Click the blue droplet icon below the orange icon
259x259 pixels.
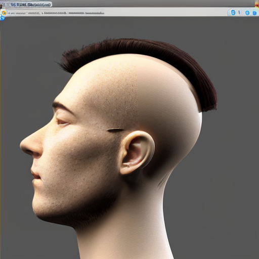2,18
